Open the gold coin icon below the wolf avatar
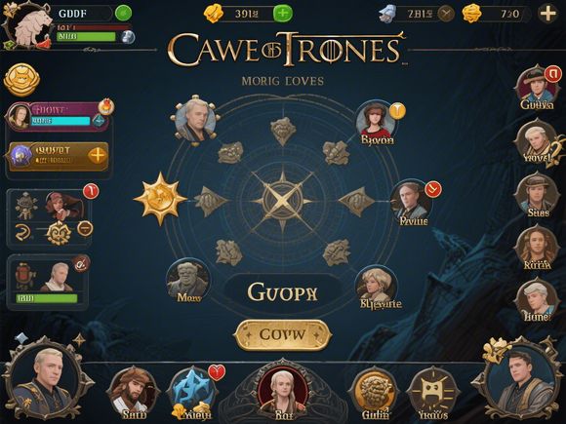The height and width of the screenshot is (424, 566). [x=21, y=80]
